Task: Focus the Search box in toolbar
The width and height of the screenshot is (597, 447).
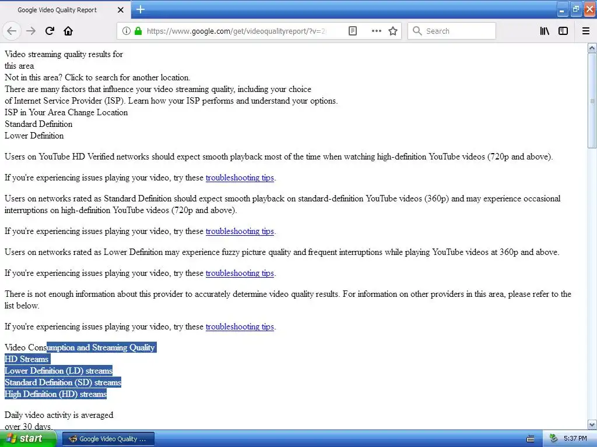Action: [452, 31]
